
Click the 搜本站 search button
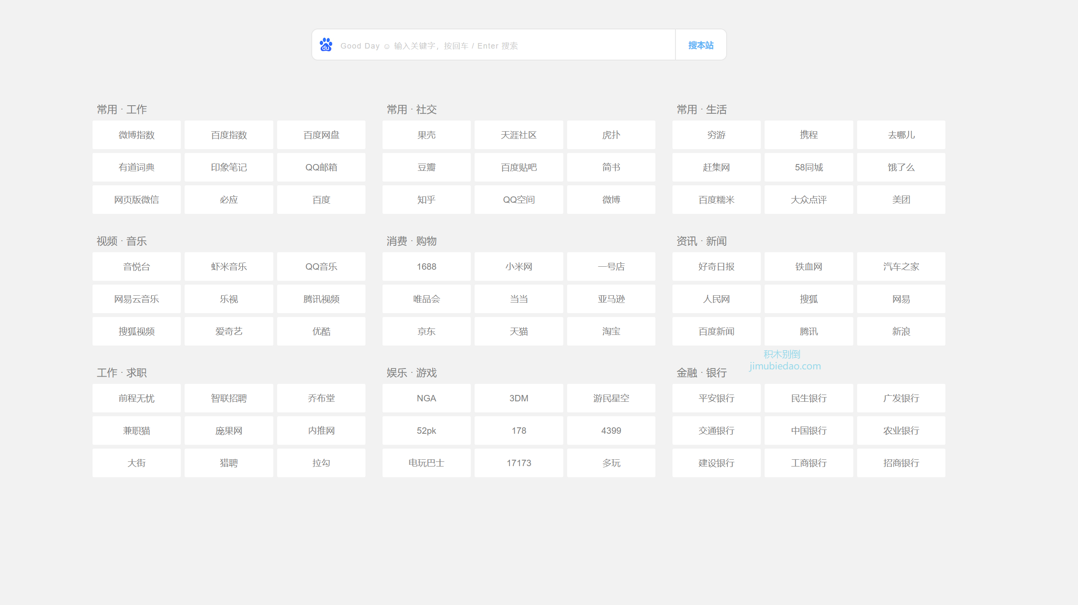point(701,45)
